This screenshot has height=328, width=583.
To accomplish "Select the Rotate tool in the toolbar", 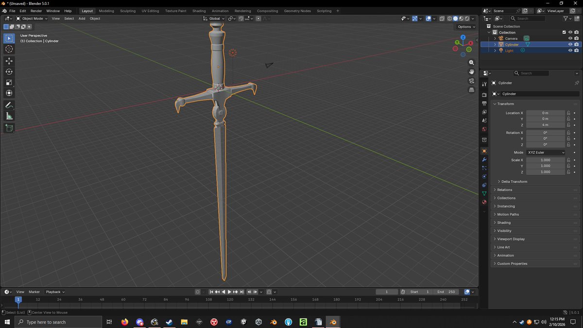I will 9,71.
